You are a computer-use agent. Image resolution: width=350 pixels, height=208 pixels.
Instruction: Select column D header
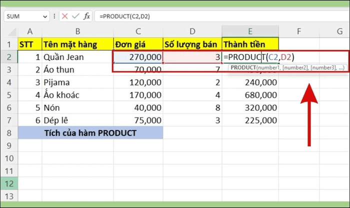(x=192, y=31)
